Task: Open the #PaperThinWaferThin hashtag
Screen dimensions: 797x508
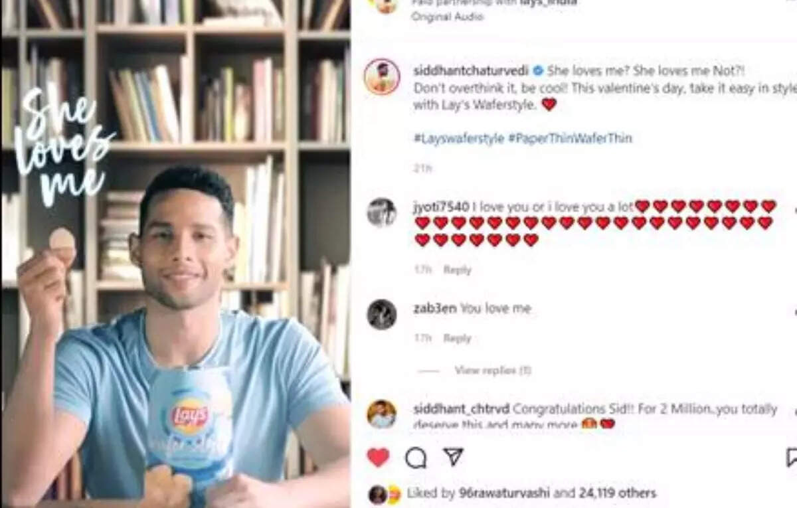Action: pos(570,139)
